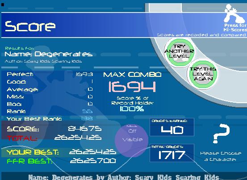Viewport: 247px width, 180px height.
Task: Click the yellow Your Best score row
Action: coord(62,152)
